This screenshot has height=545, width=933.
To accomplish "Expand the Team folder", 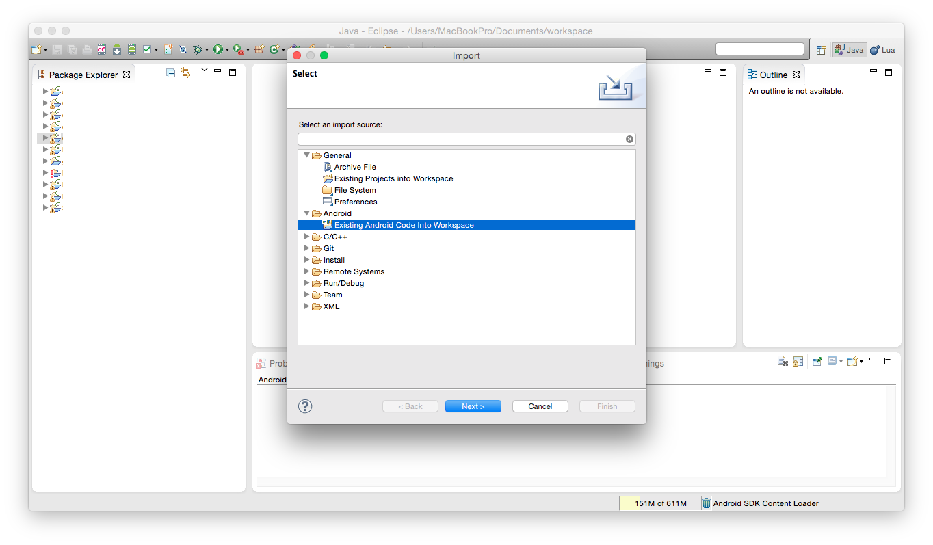I will [306, 295].
